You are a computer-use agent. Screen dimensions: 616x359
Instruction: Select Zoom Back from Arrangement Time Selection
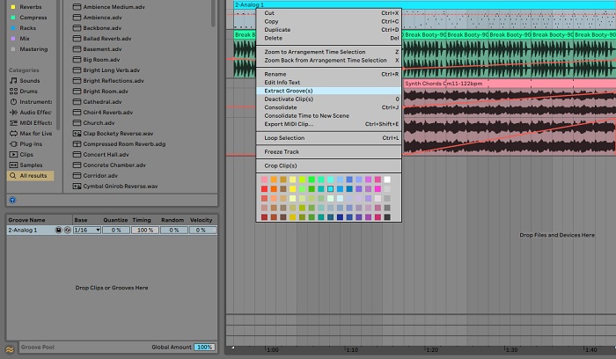(x=328, y=61)
